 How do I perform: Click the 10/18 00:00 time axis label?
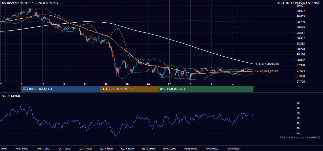click(x=191, y=149)
